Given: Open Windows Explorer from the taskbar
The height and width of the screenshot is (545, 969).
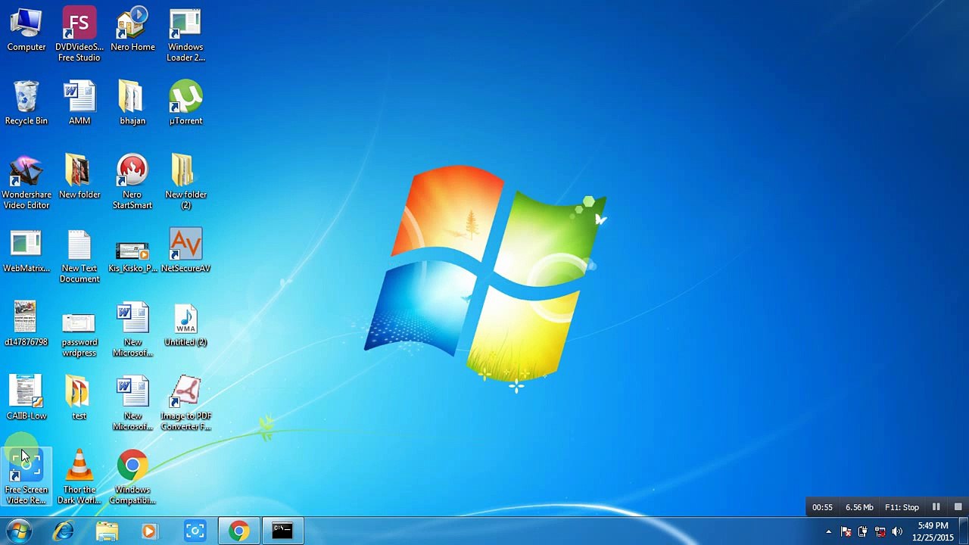Looking at the screenshot, I should coord(107,531).
